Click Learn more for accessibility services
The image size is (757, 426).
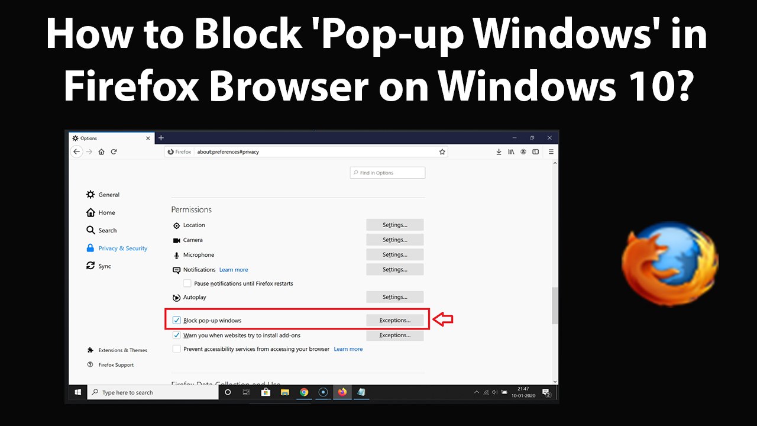[x=348, y=349]
